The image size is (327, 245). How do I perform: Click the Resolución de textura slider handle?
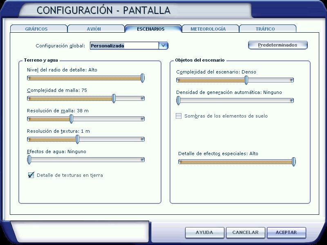pos(77,139)
